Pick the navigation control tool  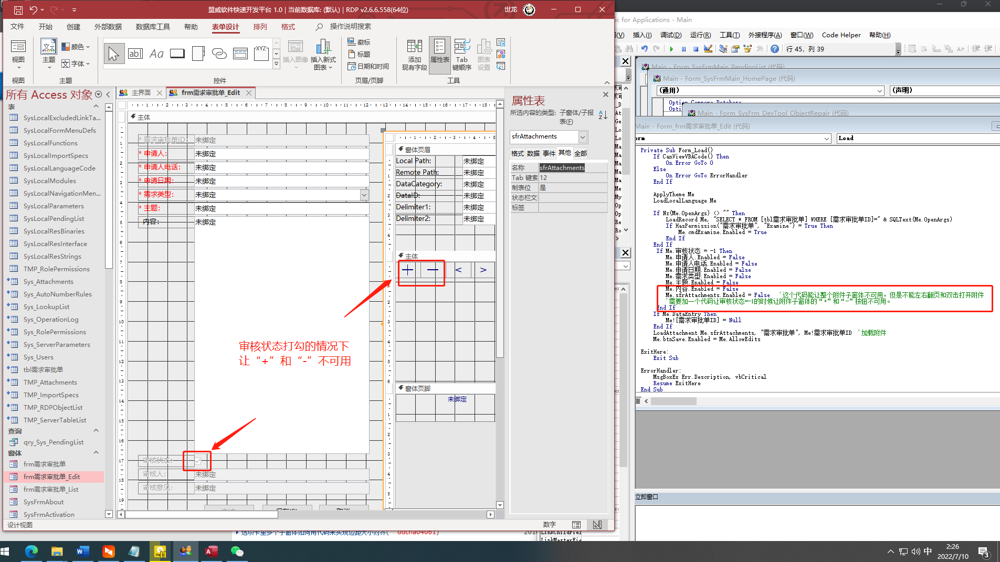[x=240, y=54]
